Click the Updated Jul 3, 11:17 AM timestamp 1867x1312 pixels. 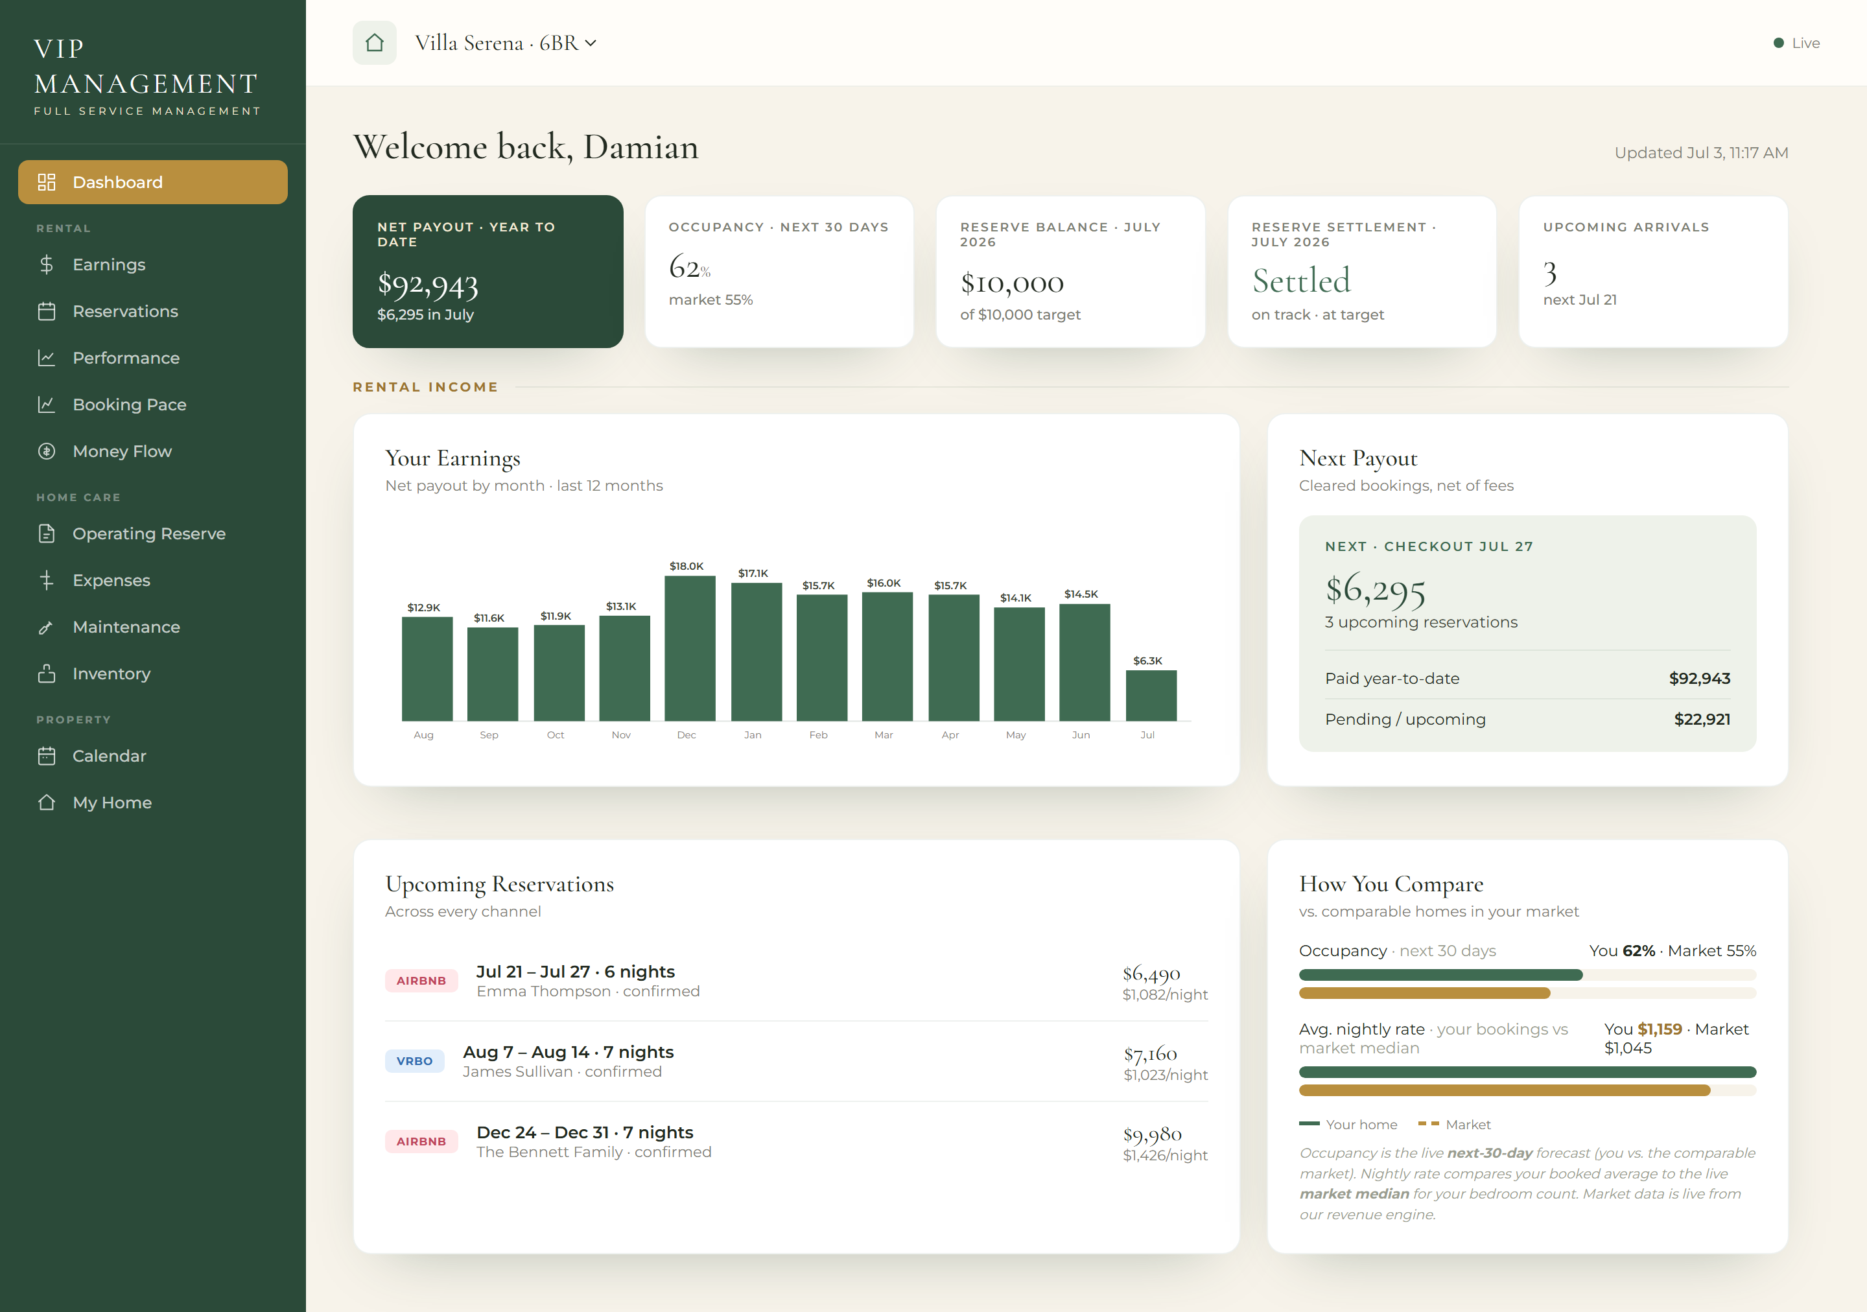[x=1701, y=153]
